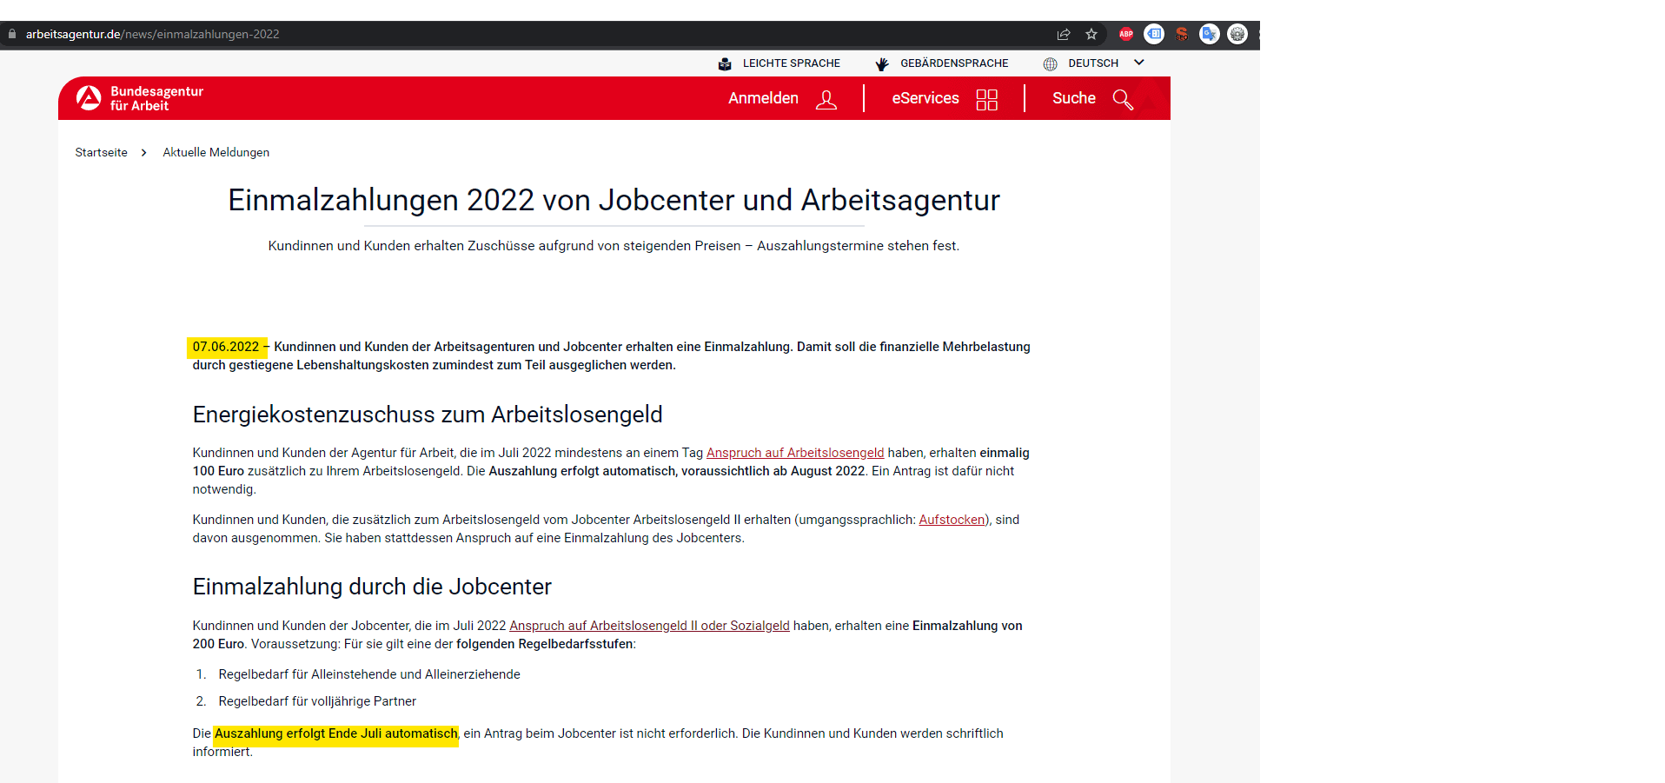Follow the Anspruch auf Arbeitslosengeld link

(795, 453)
